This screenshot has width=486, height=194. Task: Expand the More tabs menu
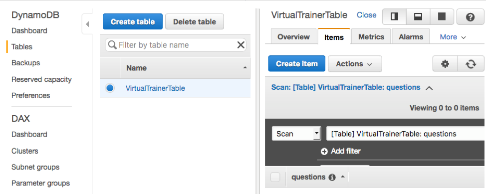tap(453, 37)
